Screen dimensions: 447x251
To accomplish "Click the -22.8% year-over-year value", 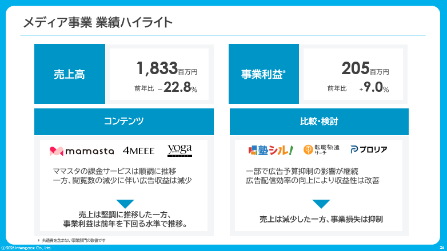I will pos(177,87).
